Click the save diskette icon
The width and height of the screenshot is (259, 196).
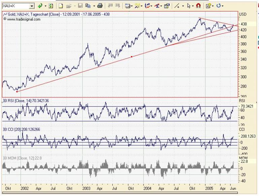(x=80, y=6)
